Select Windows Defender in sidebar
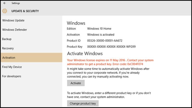 tap(32, 30)
